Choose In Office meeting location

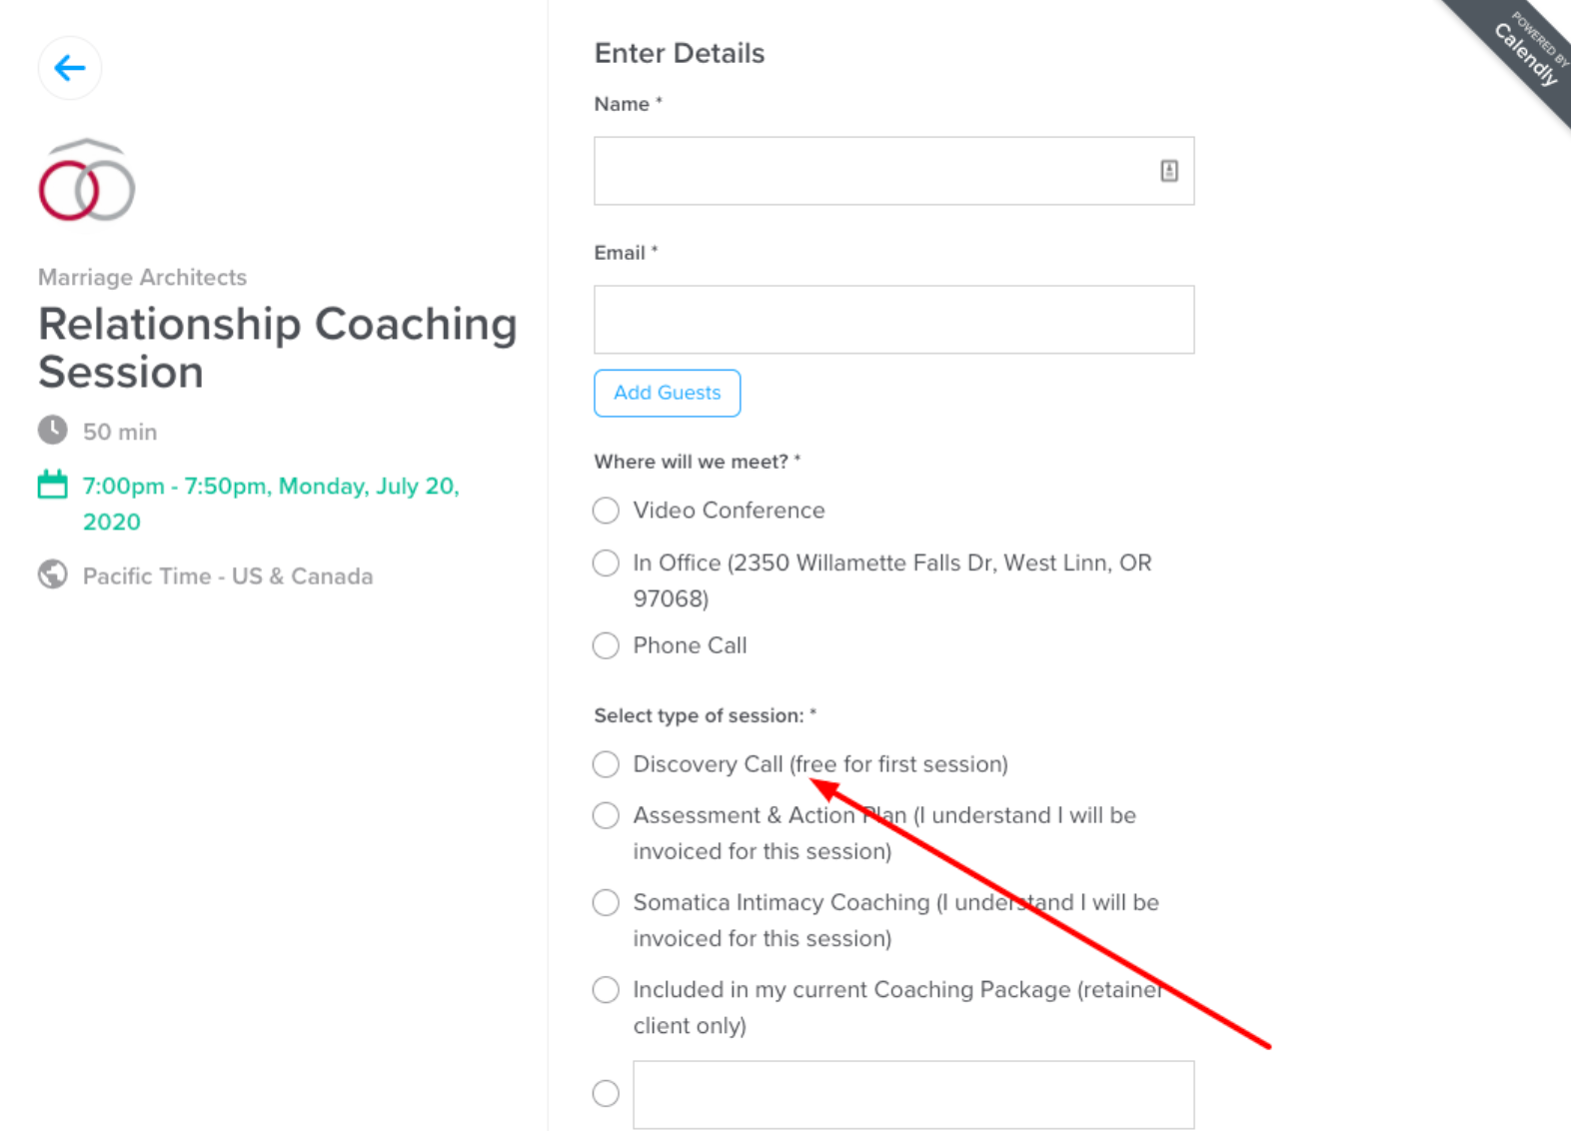coord(606,564)
